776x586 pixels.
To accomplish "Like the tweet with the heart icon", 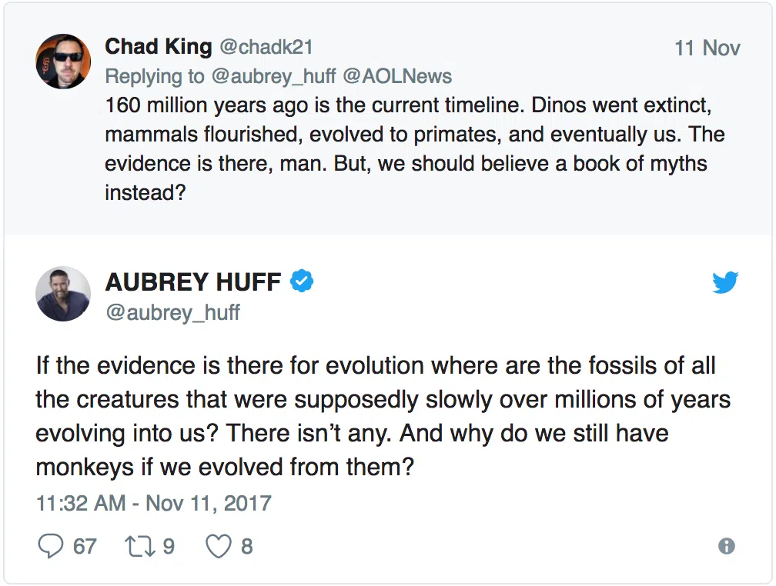I will click(x=219, y=546).
